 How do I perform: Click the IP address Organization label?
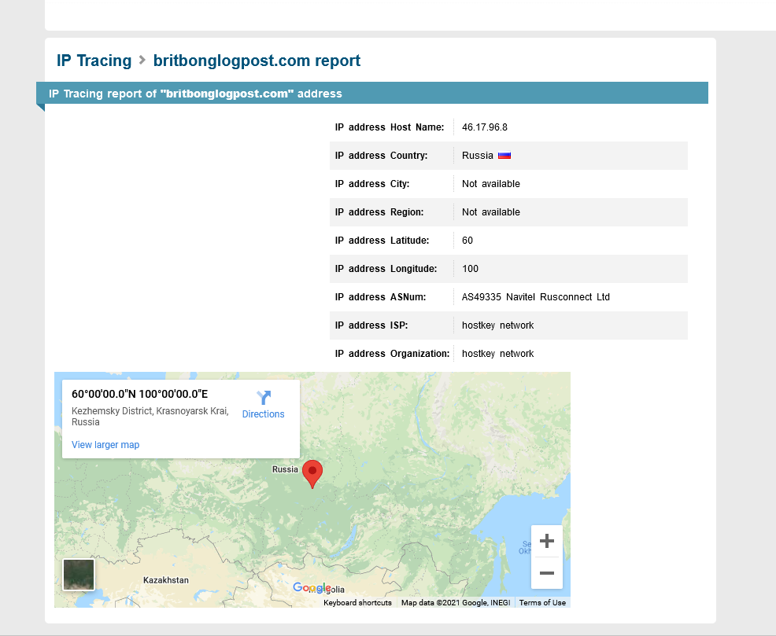point(393,354)
